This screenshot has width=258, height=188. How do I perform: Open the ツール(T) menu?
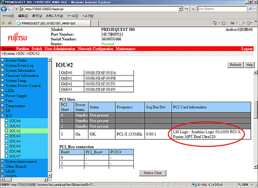click(73, 16)
